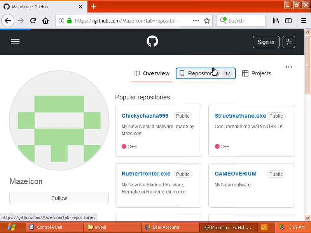Viewport: 311px width, 233px height.
Task: Click the system tray icon beside the clock
Action: pyautogui.click(x=282, y=227)
